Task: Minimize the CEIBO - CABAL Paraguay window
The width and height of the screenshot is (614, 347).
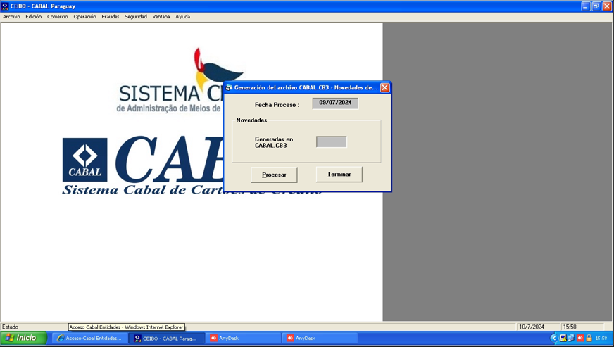Action: click(x=586, y=6)
